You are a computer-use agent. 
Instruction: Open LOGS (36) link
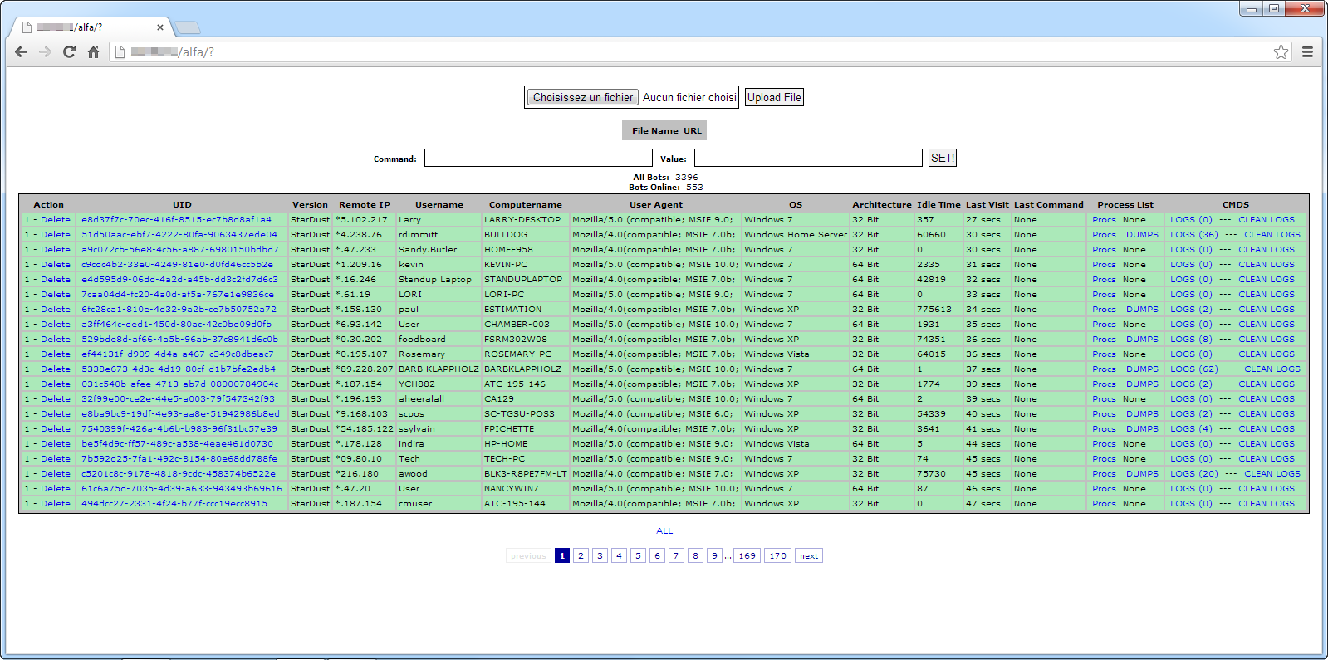[x=1194, y=235]
